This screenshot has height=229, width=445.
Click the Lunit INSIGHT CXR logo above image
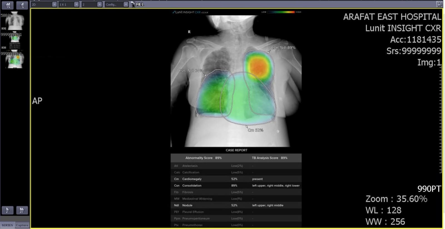click(x=190, y=12)
